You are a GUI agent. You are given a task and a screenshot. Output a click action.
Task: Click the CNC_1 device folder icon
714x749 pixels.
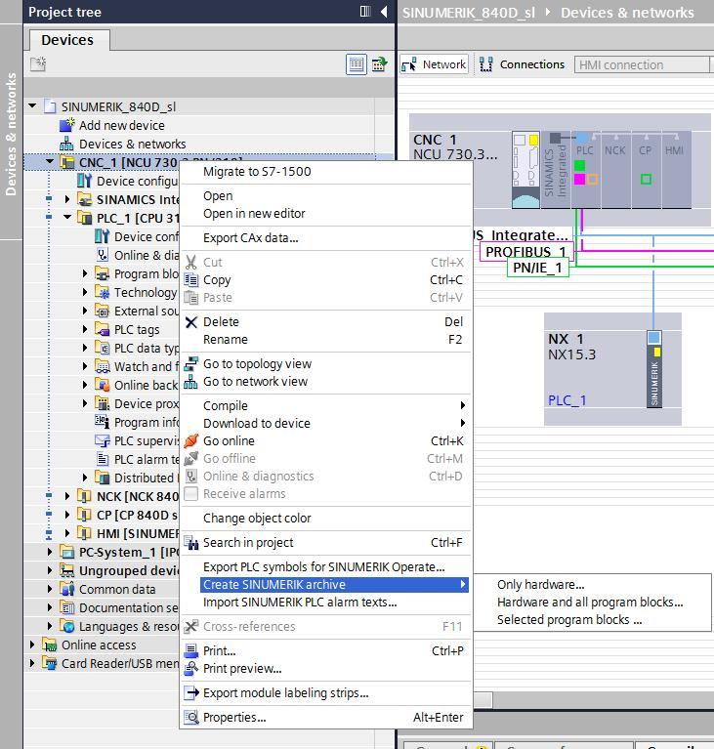point(67,162)
